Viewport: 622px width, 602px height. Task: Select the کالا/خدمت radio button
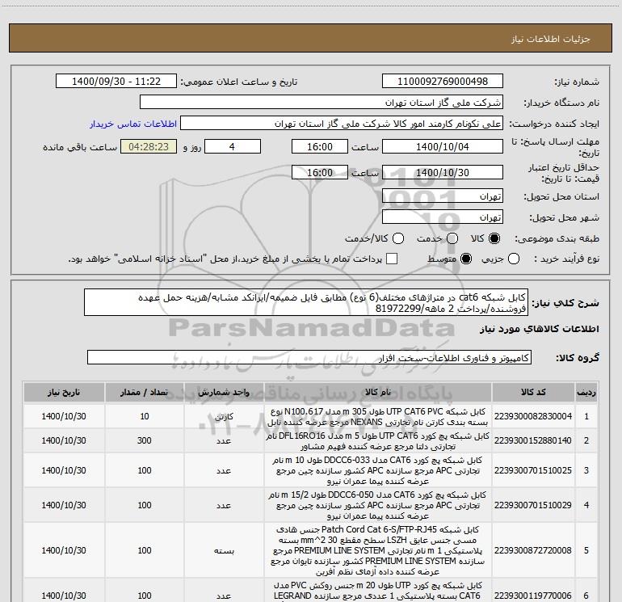tap(398, 238)
